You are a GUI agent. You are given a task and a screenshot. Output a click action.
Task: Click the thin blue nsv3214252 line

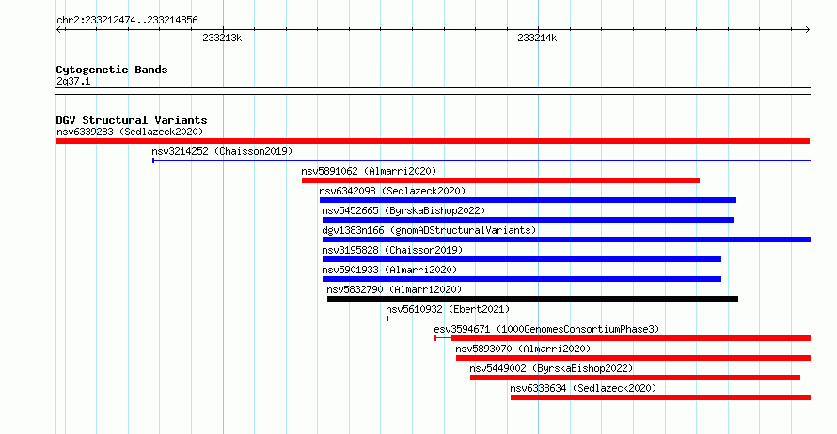pyautogui.click(x=481, y=160)
